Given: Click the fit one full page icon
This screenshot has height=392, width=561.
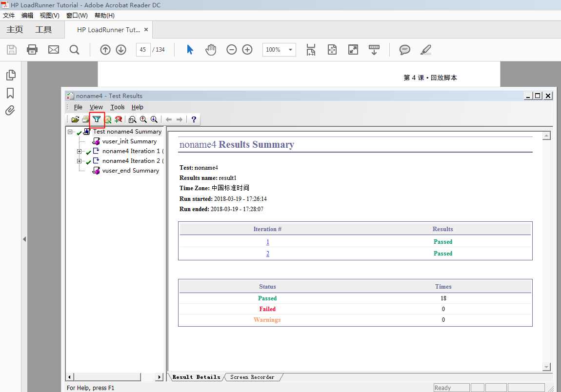Looking at the screenshot, I should click(x=332, y=49).
